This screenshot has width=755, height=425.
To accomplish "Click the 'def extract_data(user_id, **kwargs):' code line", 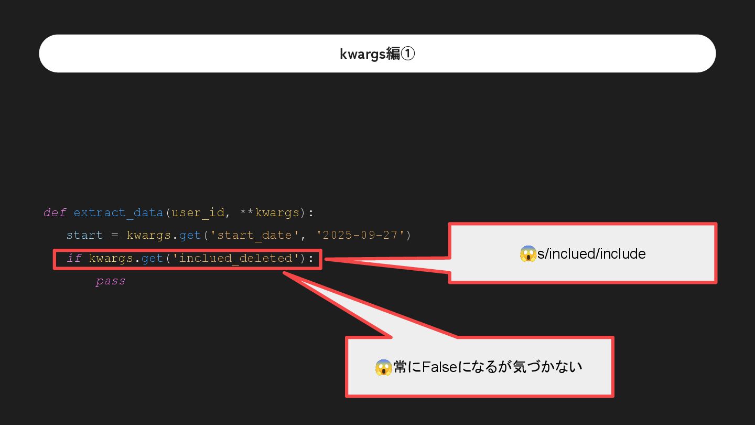I will [178, 213].
